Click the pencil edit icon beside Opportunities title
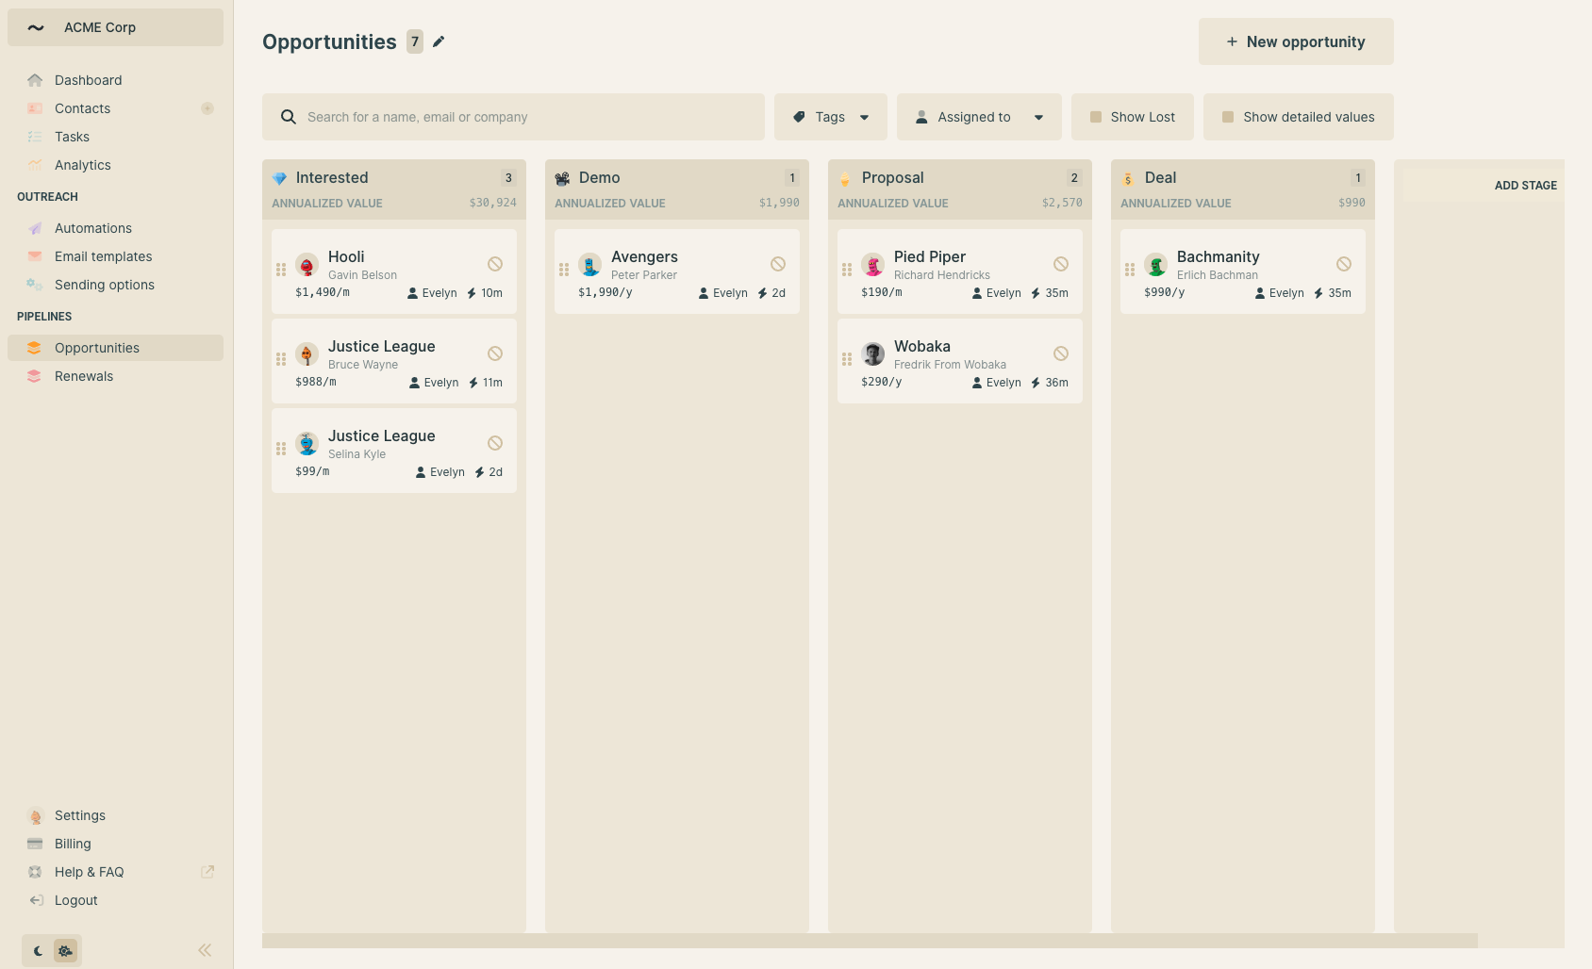Viewport: 1592px width, 969px height. (x=439, y=41)
